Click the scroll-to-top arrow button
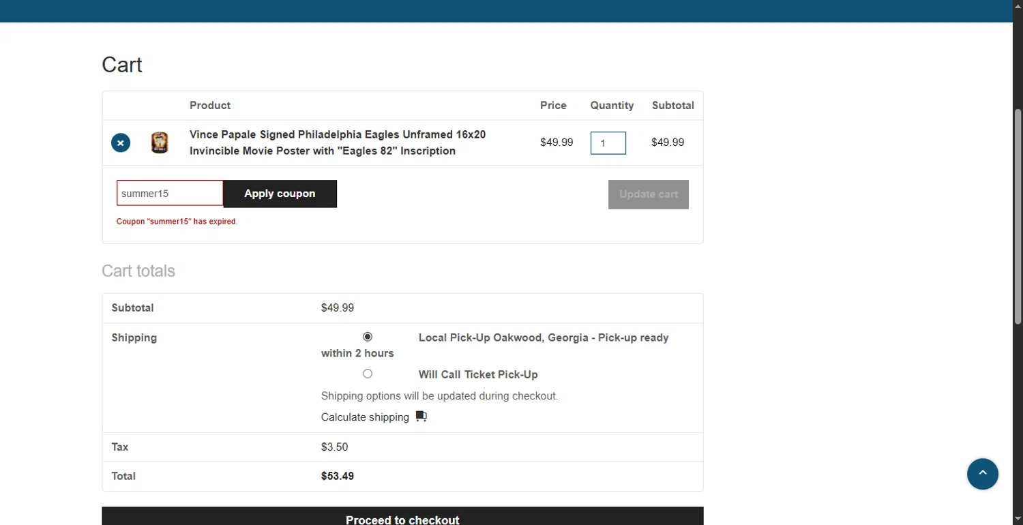Image resolution: width=1023 pixels, height=525 pixels. pos(983,474)
